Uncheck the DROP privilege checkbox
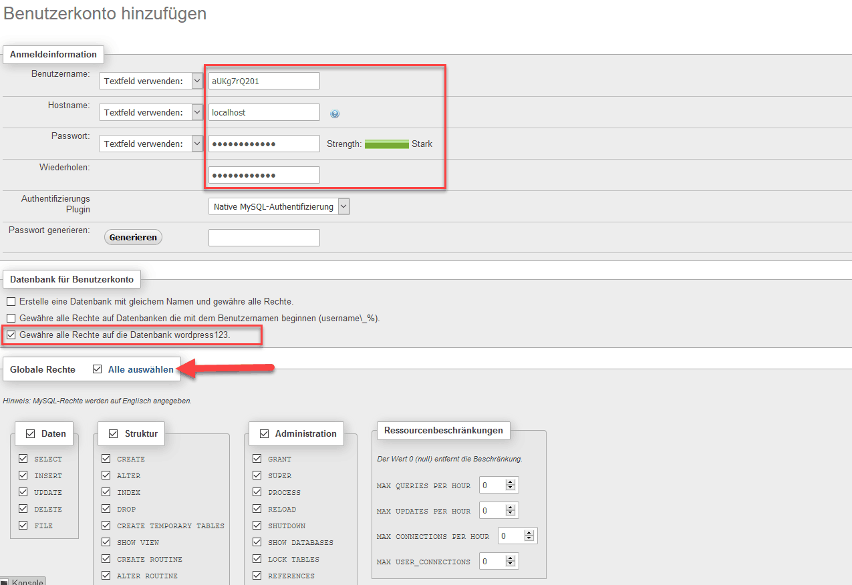 [106, 509]
